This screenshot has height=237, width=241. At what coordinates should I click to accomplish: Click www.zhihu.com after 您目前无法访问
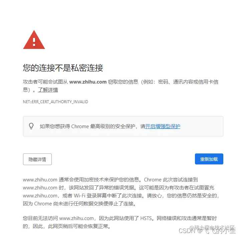[76, 218]
